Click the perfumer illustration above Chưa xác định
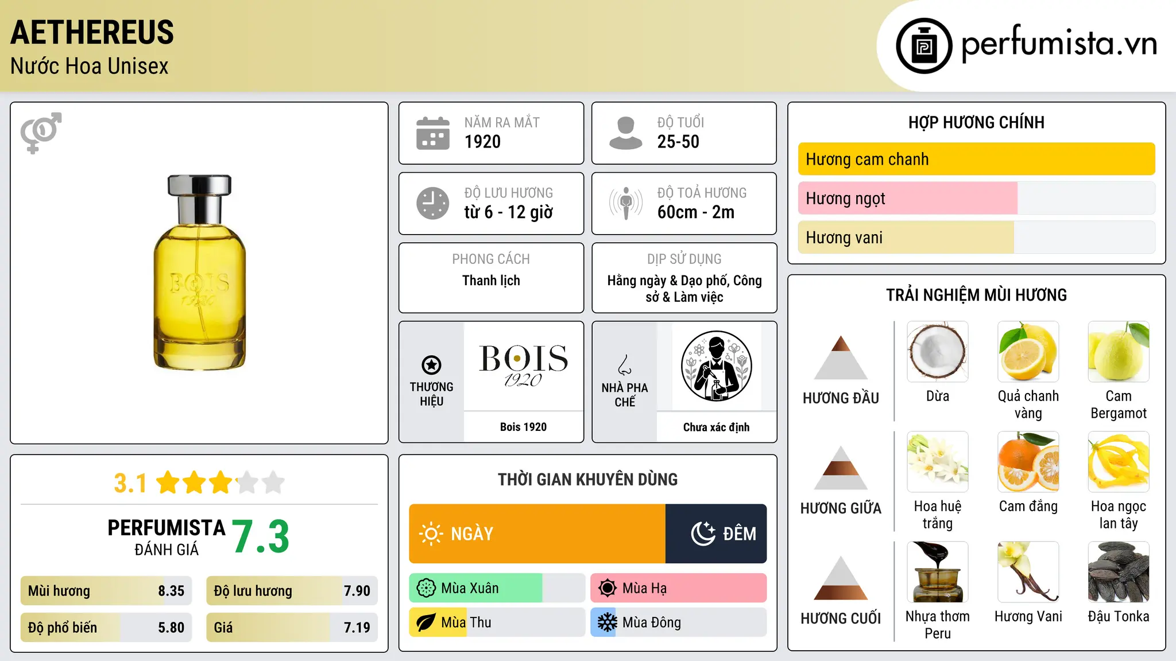 [716, 366]
